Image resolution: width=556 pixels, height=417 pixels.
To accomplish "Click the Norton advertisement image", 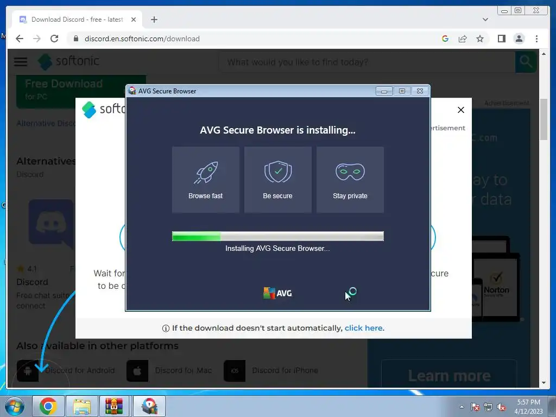I will click(495, 280).
